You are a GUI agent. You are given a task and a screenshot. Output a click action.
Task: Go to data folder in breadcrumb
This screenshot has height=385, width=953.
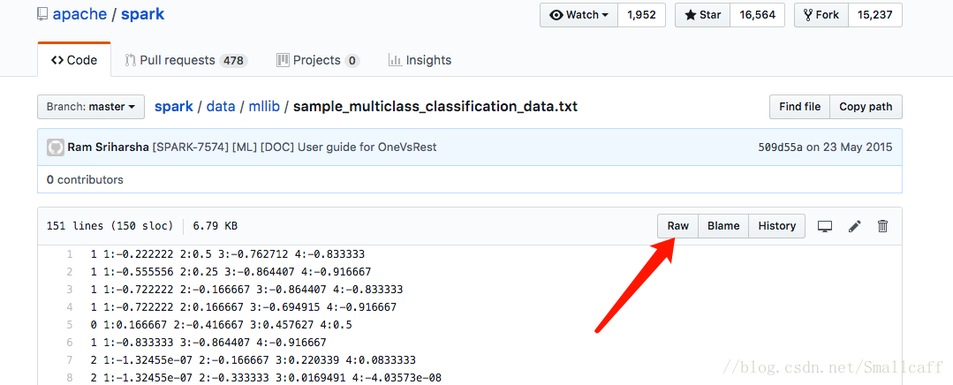pyautogui.click(x=221, y=107)
